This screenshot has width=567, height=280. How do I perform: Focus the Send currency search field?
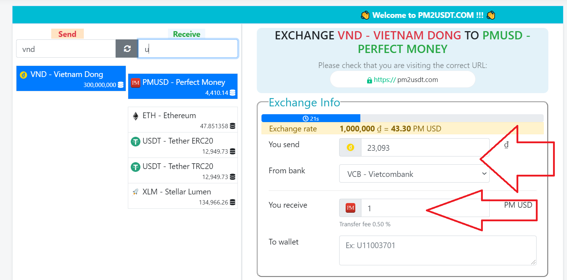click(66, 49)
